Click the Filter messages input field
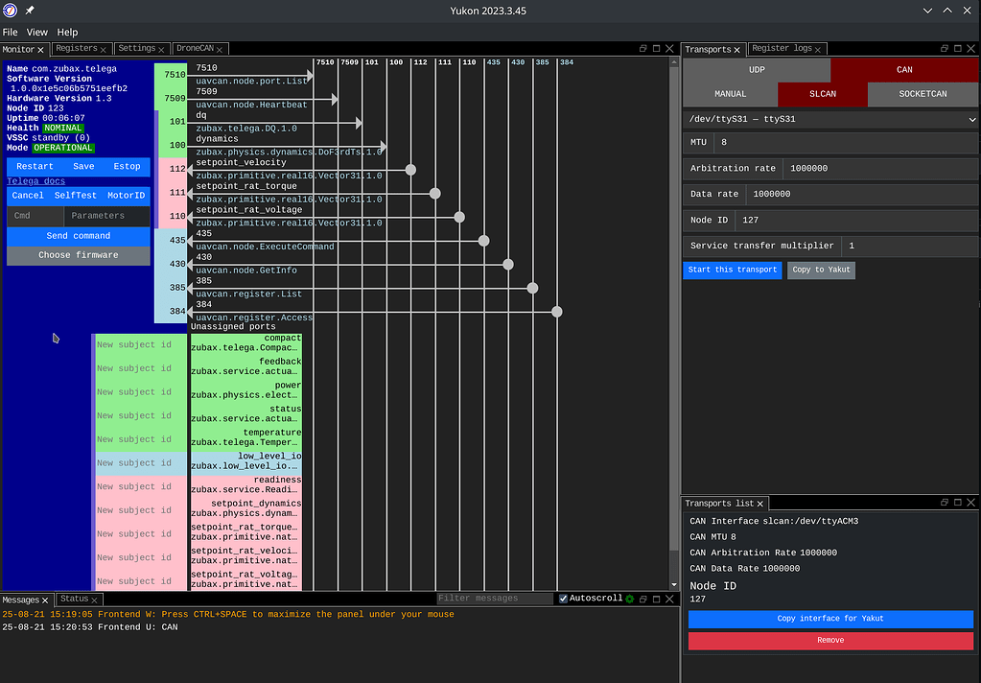Screen dimensions: 981x683 pyautogui.click(x=494, y=599)
